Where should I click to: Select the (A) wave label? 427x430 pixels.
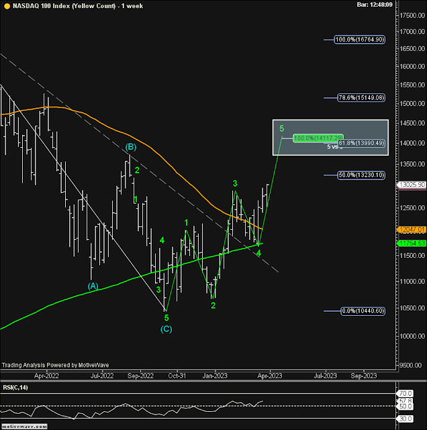[93, 286]
